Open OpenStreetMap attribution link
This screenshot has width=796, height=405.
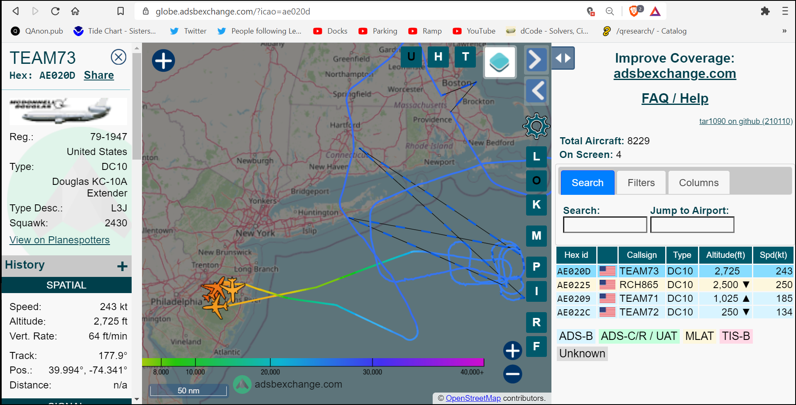[473, 398]
